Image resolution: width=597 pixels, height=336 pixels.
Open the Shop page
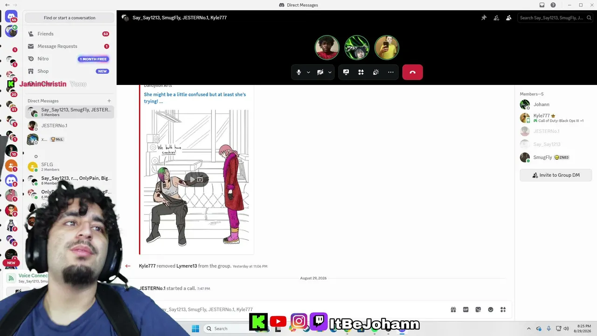tap(69, 71)
